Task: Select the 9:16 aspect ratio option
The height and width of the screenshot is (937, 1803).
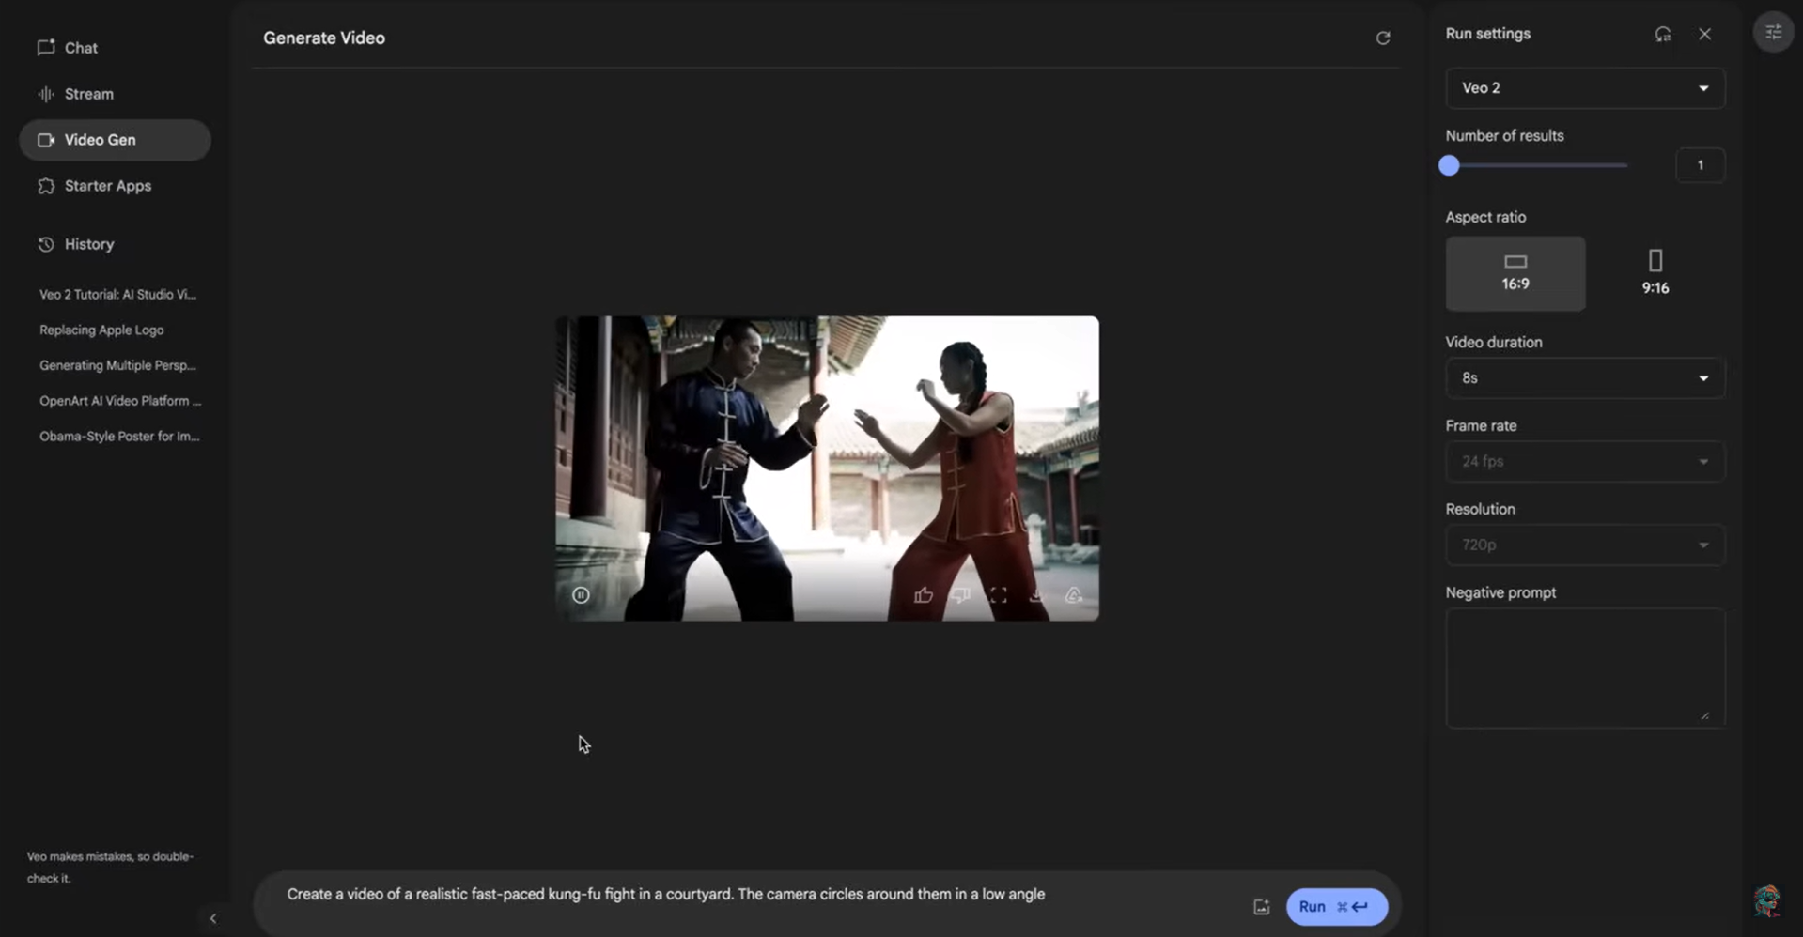Action: pos(1654,273)
